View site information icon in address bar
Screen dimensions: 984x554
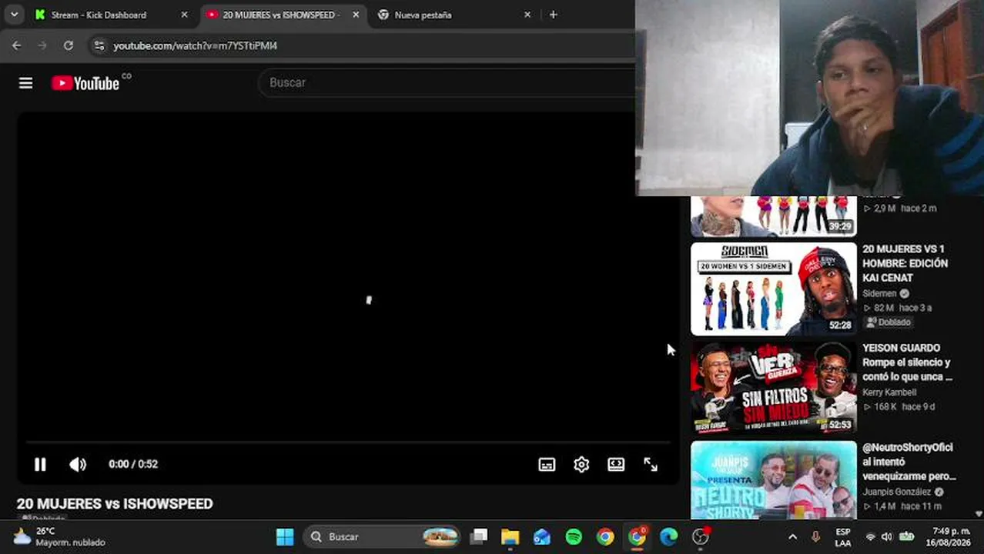pyautogui.click(x=98, y=46)
